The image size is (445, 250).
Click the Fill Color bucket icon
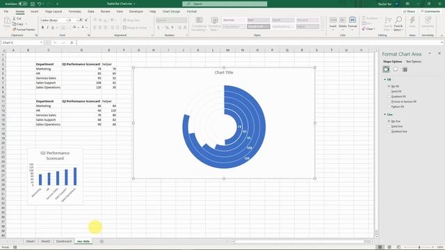click(74, 28)
